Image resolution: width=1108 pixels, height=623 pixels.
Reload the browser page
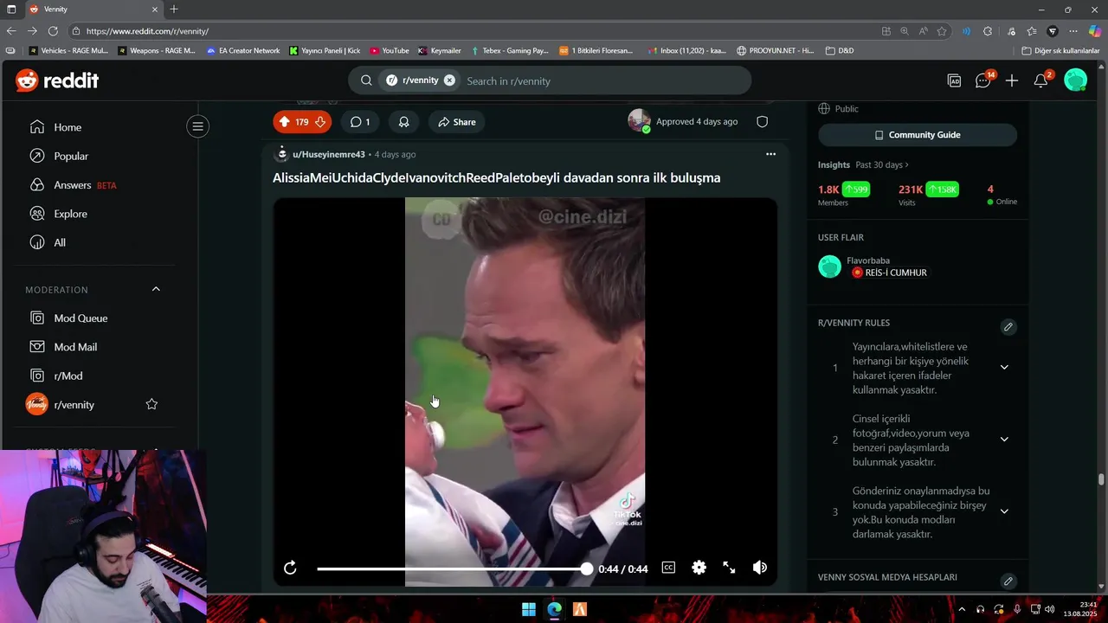[53, 30]
